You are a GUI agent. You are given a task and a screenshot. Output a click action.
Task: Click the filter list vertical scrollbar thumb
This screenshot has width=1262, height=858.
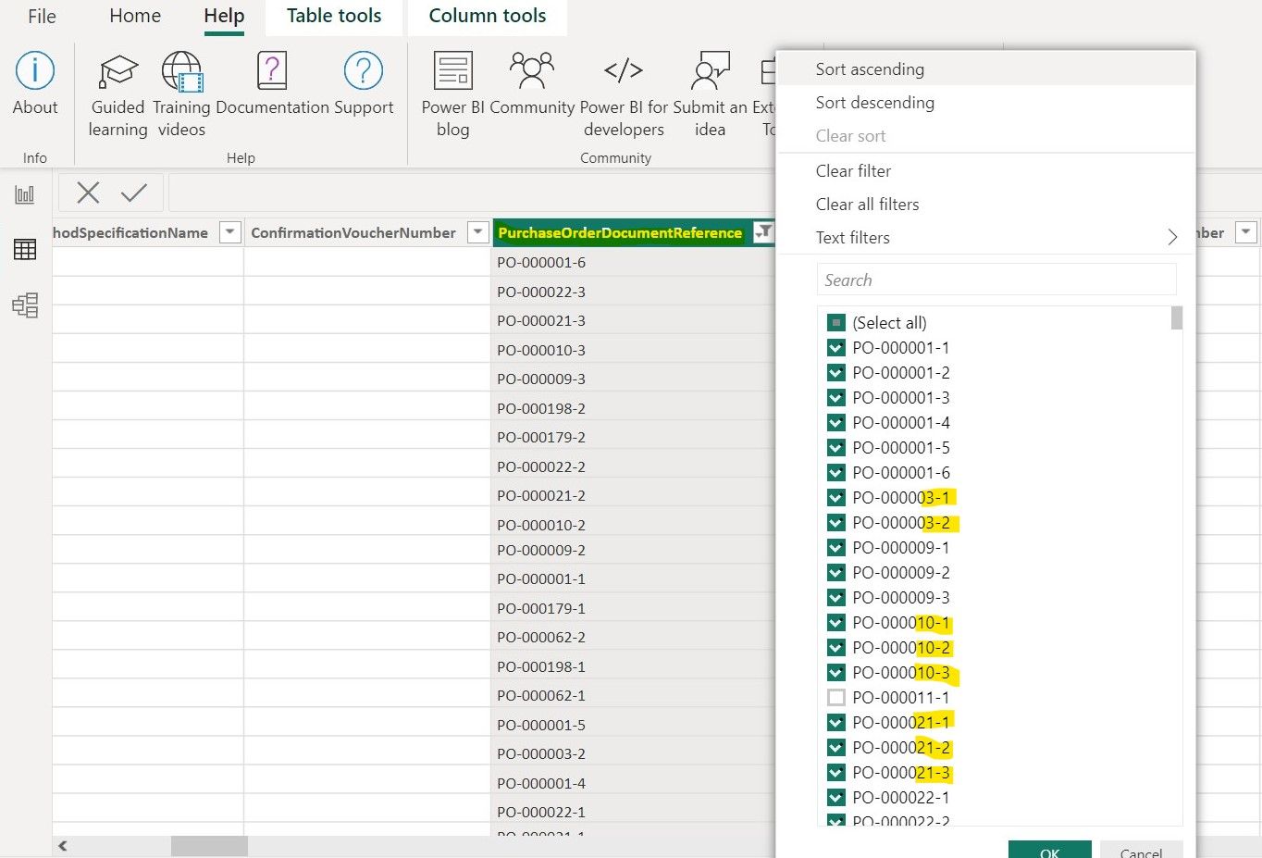pos(1177,317)
